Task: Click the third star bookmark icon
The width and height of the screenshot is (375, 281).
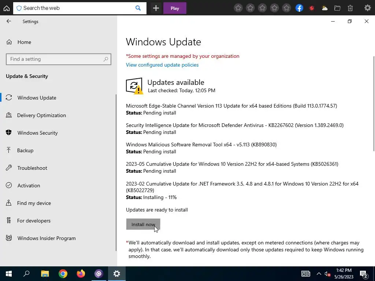Action: (x=262, y=8)
